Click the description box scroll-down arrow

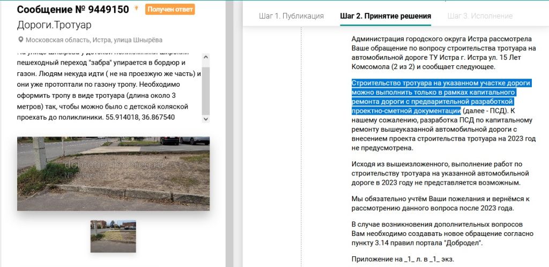coord(206,119)
